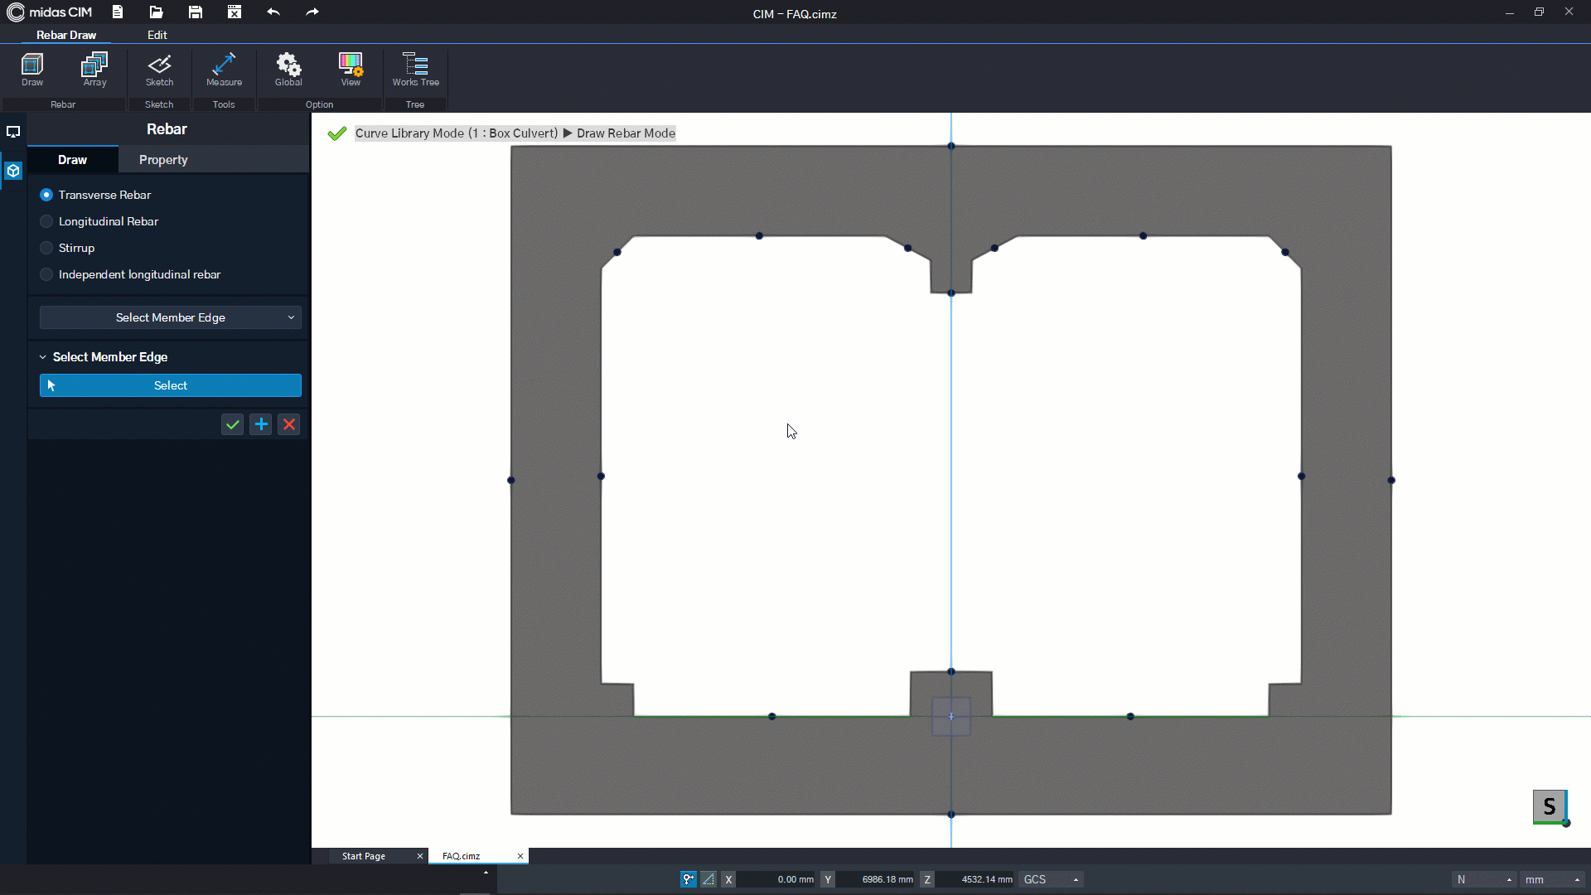1591x895 pixels.
Task: Click the close-file icon in title bar
Action: click(235, 12)
